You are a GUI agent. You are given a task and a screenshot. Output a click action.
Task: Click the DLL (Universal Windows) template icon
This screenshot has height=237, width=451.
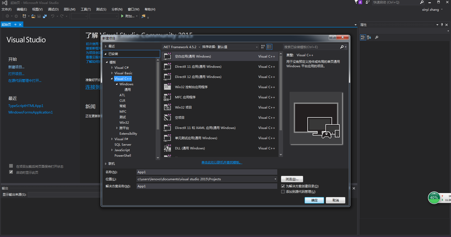coord(167,148)
